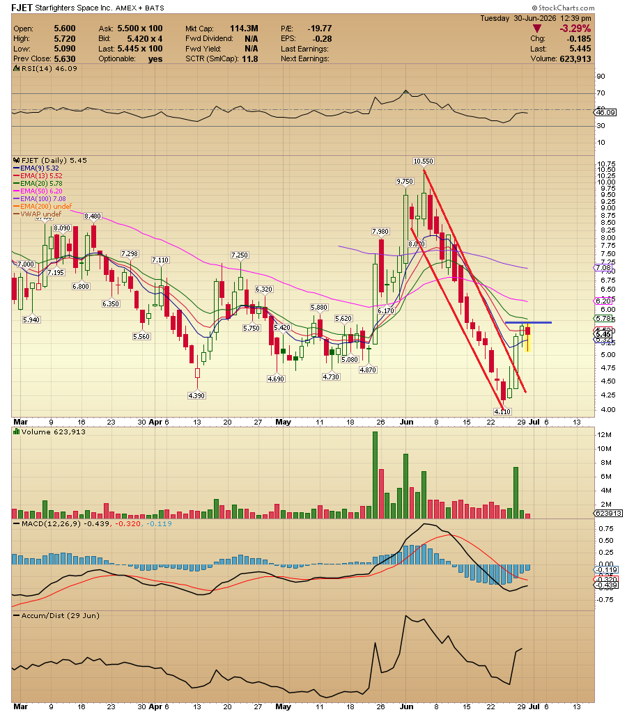Click the High price 5.720

(x=65, y=38)
